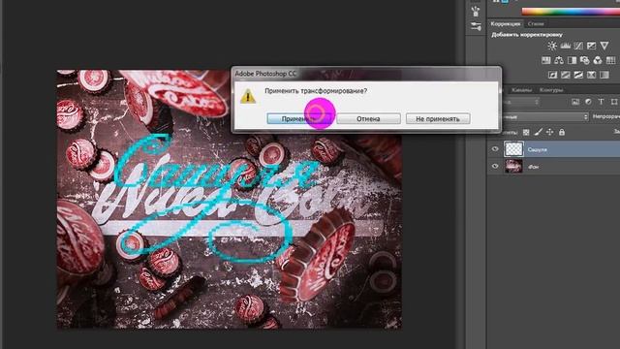The image size is (620, 349).
Task: Add a Black & White adjustment
Action: [x=572, y=60]
